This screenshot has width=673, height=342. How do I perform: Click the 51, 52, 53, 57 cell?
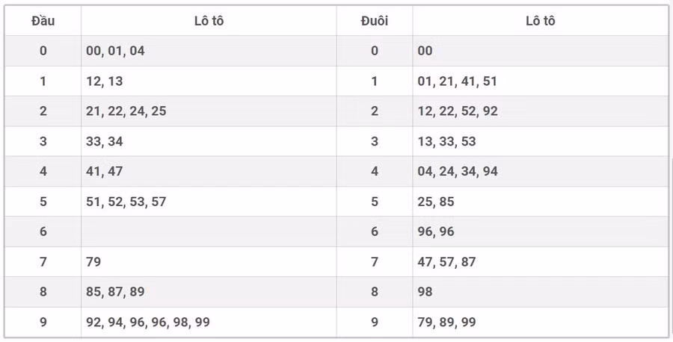[126, 202]
